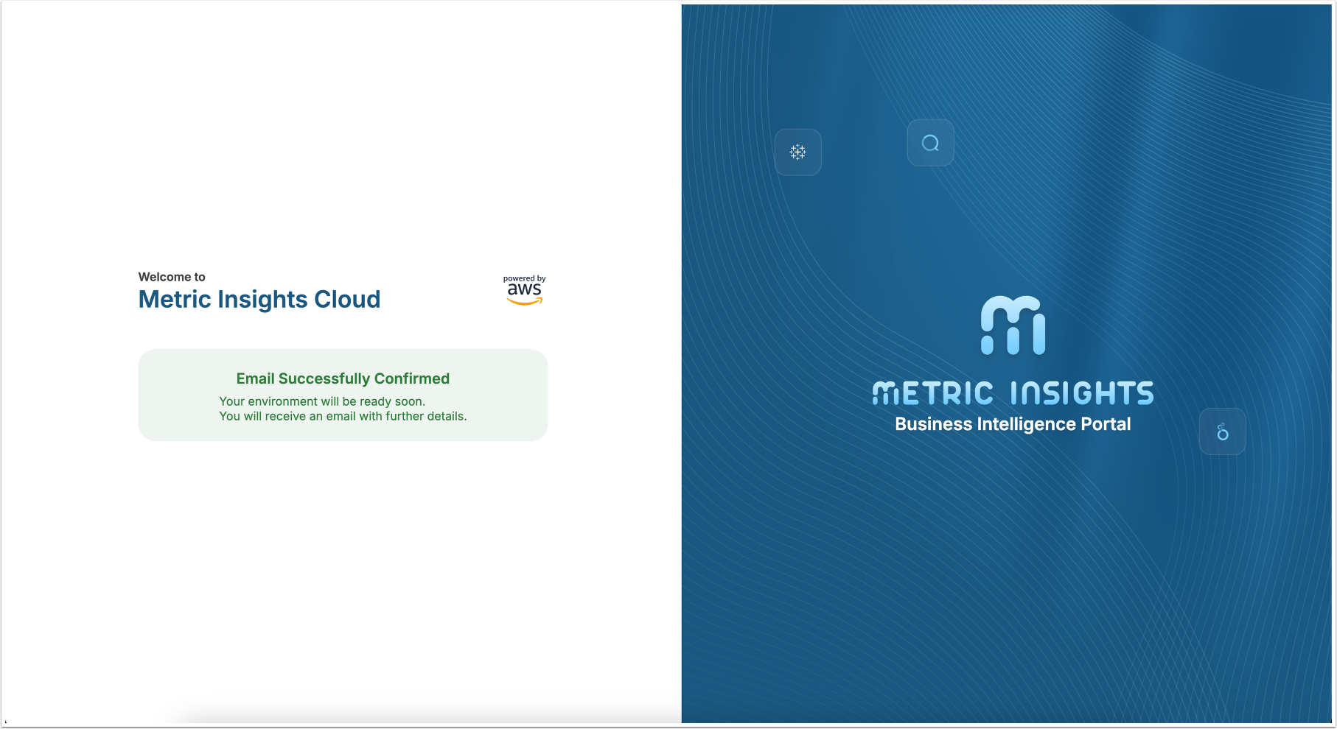
Task: Click the "powered by" label
Action: (525, 278)
